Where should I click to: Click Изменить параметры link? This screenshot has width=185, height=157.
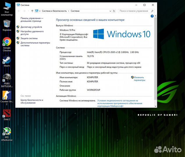coord(139,79)
